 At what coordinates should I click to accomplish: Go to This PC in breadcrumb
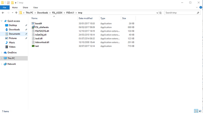29,13
